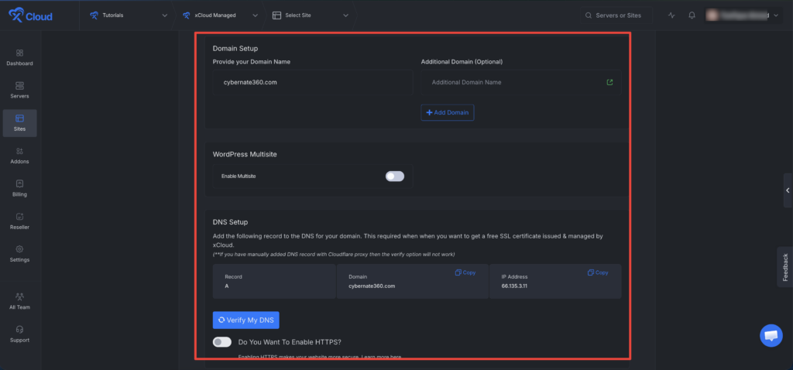Click the Add Domain button
This screenshot has height=370, width=793.
point(447,113)
